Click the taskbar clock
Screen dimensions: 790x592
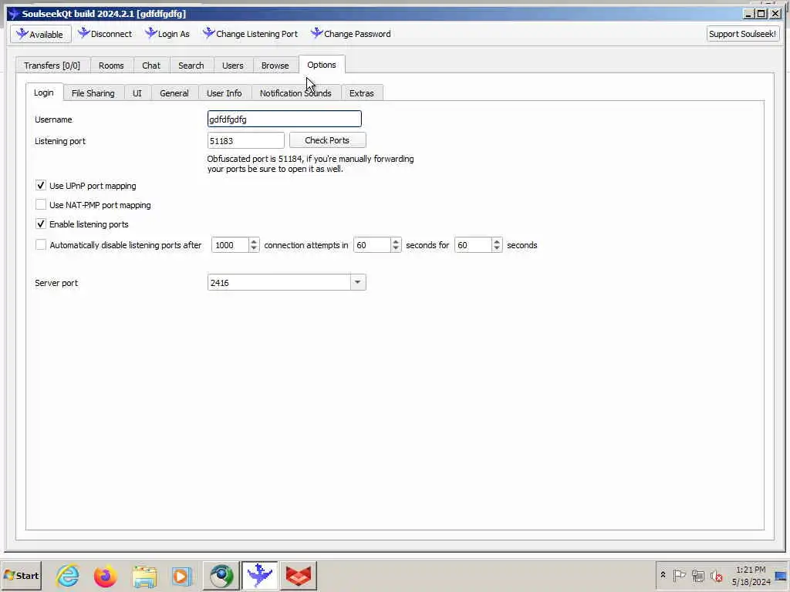(751, 576)
